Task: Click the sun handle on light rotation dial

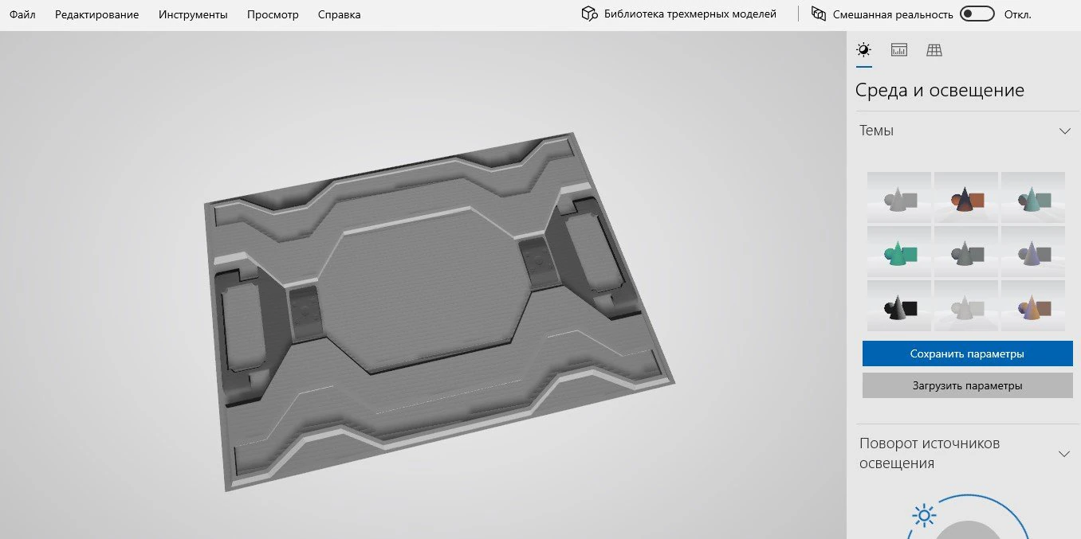Action: pos(925,515)
